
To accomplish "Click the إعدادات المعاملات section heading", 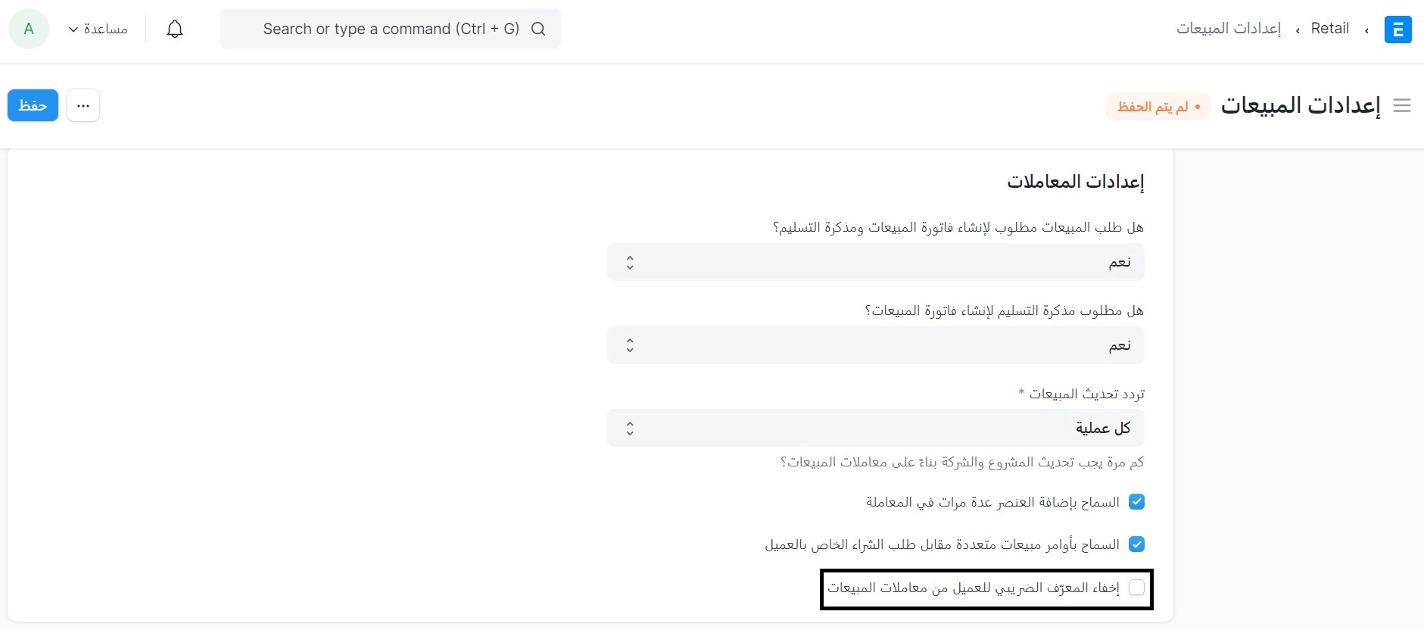I will click(1075, 182).
